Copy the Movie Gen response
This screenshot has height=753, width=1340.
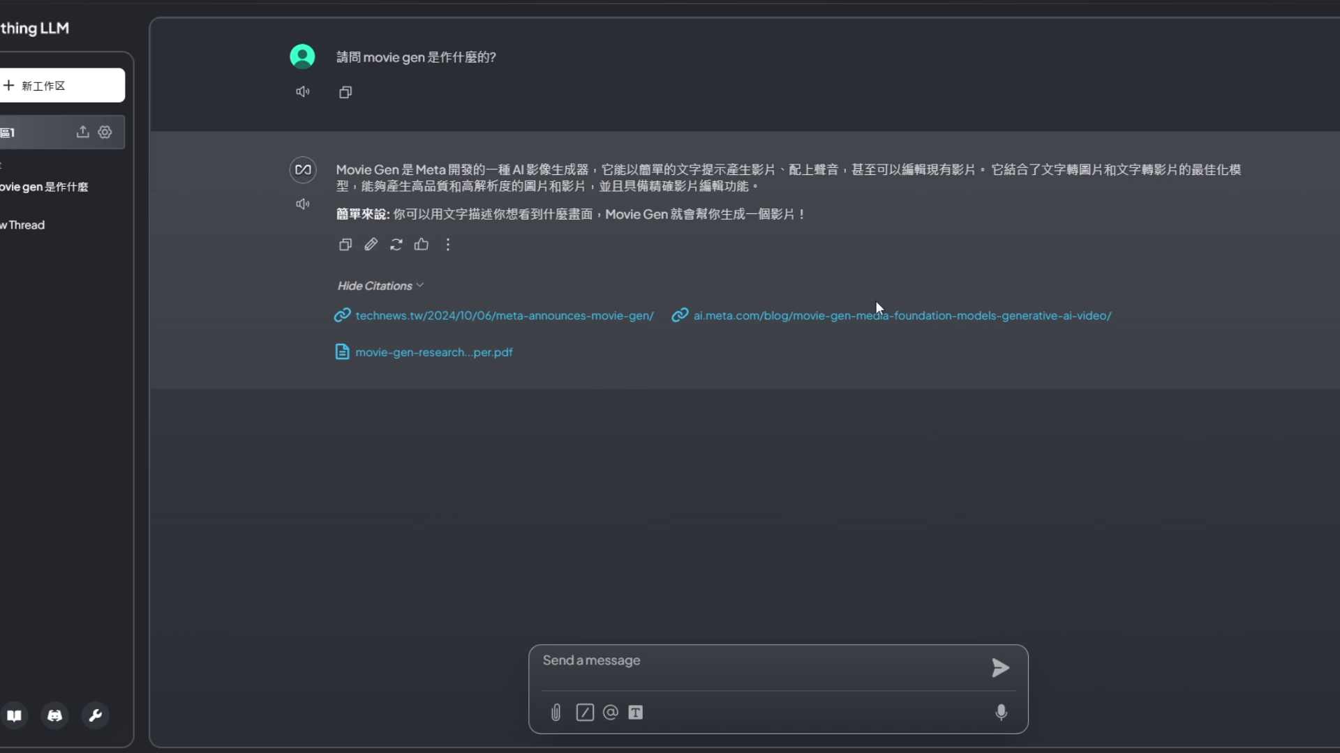345,244
